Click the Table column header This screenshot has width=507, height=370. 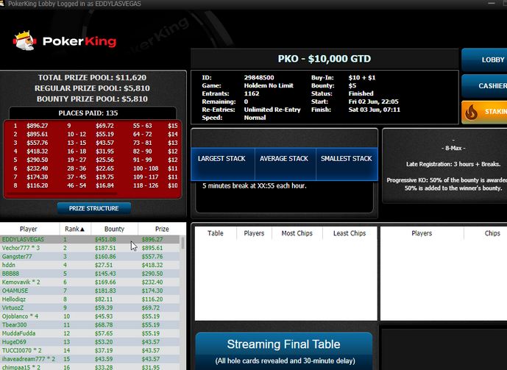click(216, 233)
